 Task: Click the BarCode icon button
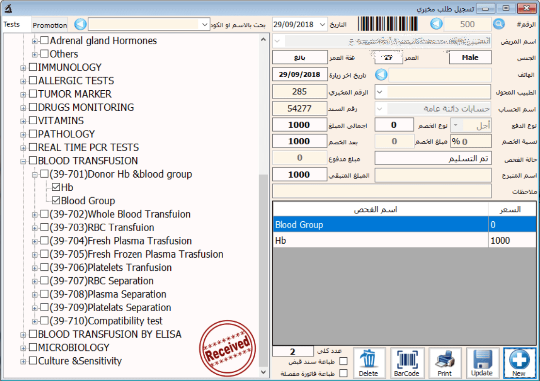[x=407, y=363]
